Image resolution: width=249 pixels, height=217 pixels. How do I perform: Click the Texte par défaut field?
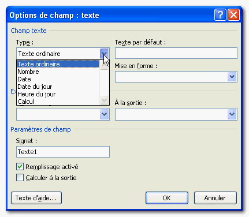click(x=176, y=53)
